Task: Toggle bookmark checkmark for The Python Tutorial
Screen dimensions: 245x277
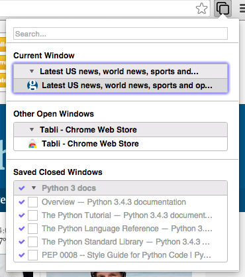Action: pos(22,215)
